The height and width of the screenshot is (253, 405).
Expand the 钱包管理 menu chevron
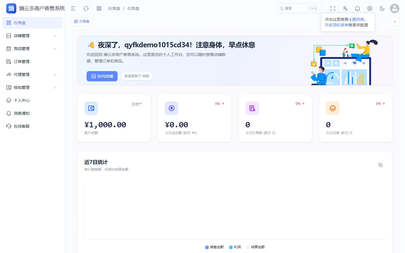55,87
